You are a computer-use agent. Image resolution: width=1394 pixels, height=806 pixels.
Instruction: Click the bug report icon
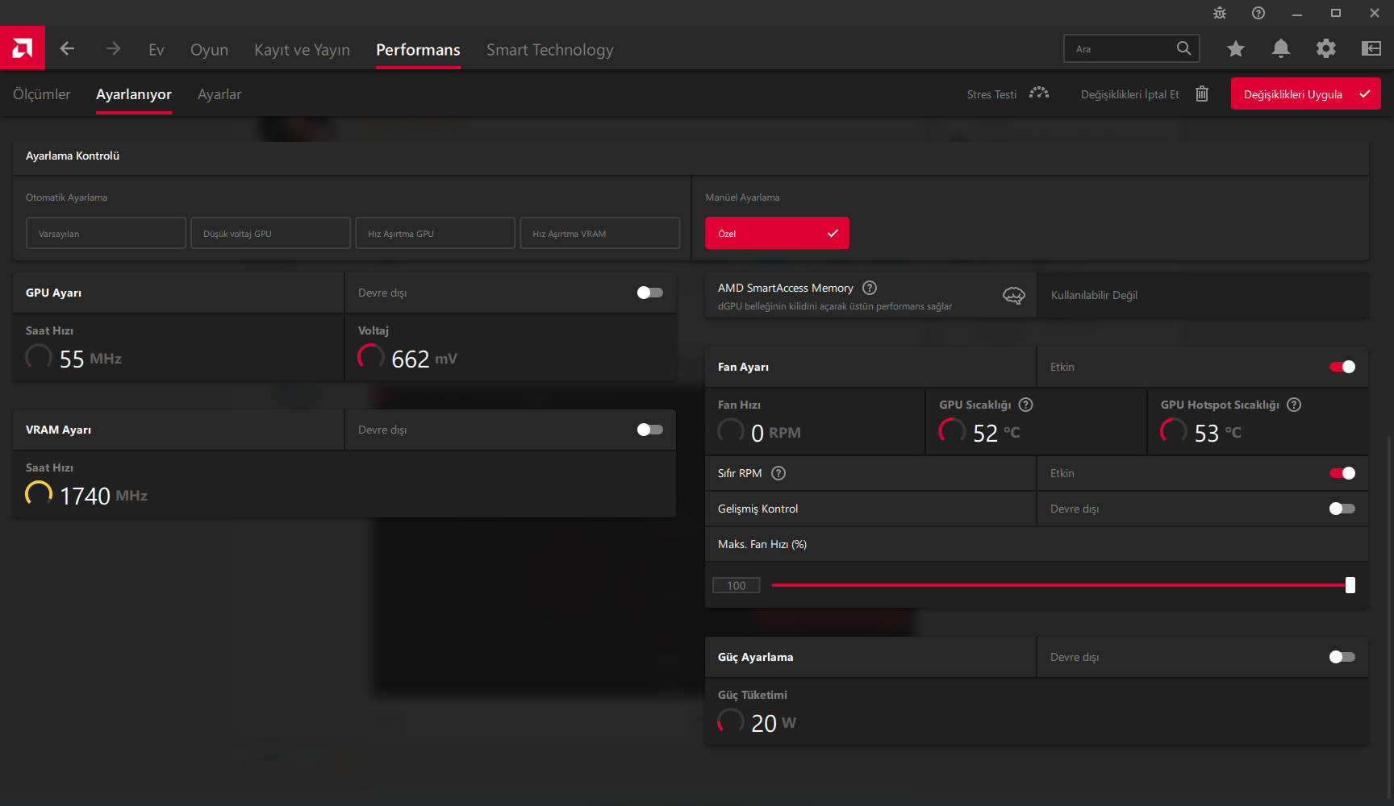(1220, 13)
